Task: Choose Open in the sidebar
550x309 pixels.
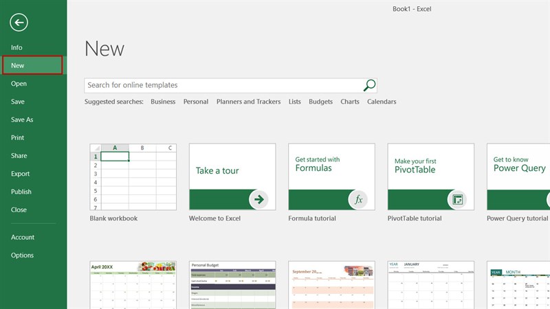Action: (19, 83)
